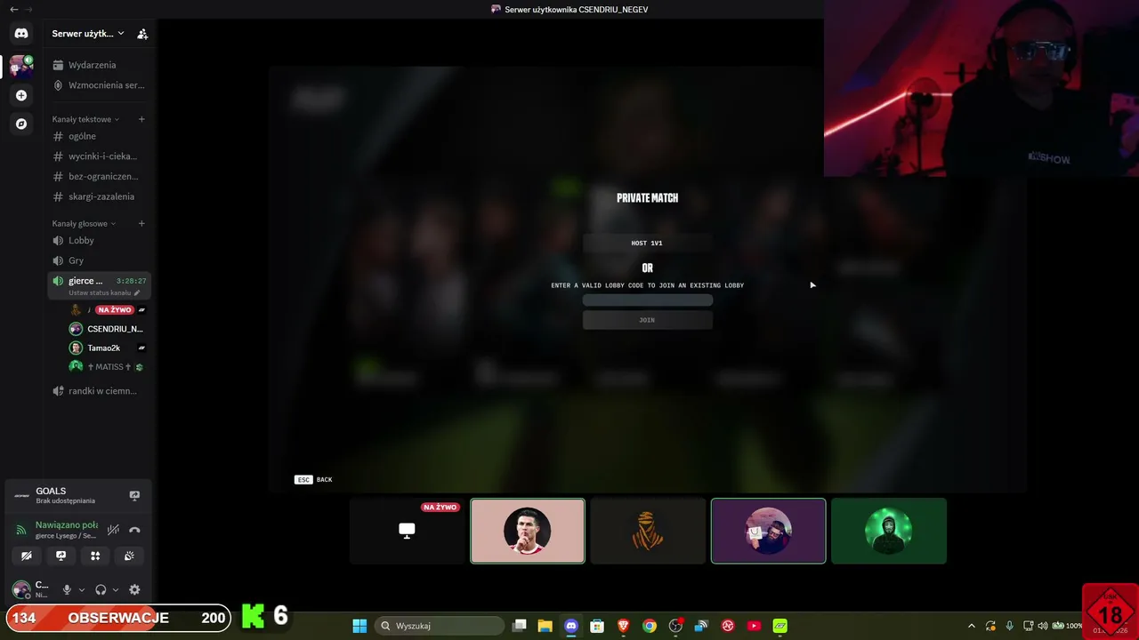The width and height of the screenshot is (1139, 640).
Task: Open the bez-ograniczen... text channel
Action: [98, 176]
